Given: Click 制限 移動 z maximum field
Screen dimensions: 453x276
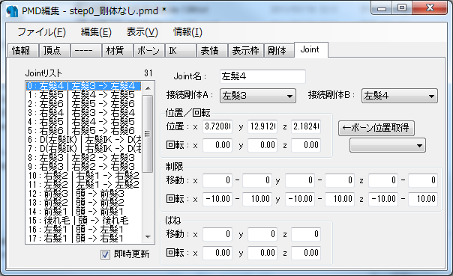Looking at the screenshot, I should point(423,181).
